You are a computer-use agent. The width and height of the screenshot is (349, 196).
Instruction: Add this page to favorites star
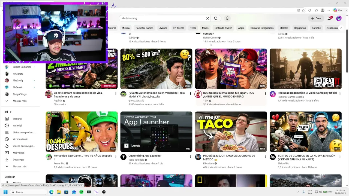[303, 10]
